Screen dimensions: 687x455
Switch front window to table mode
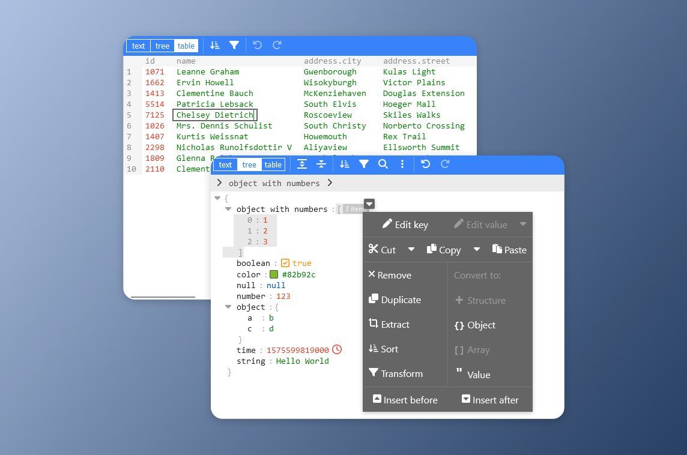tap(273, 164)
